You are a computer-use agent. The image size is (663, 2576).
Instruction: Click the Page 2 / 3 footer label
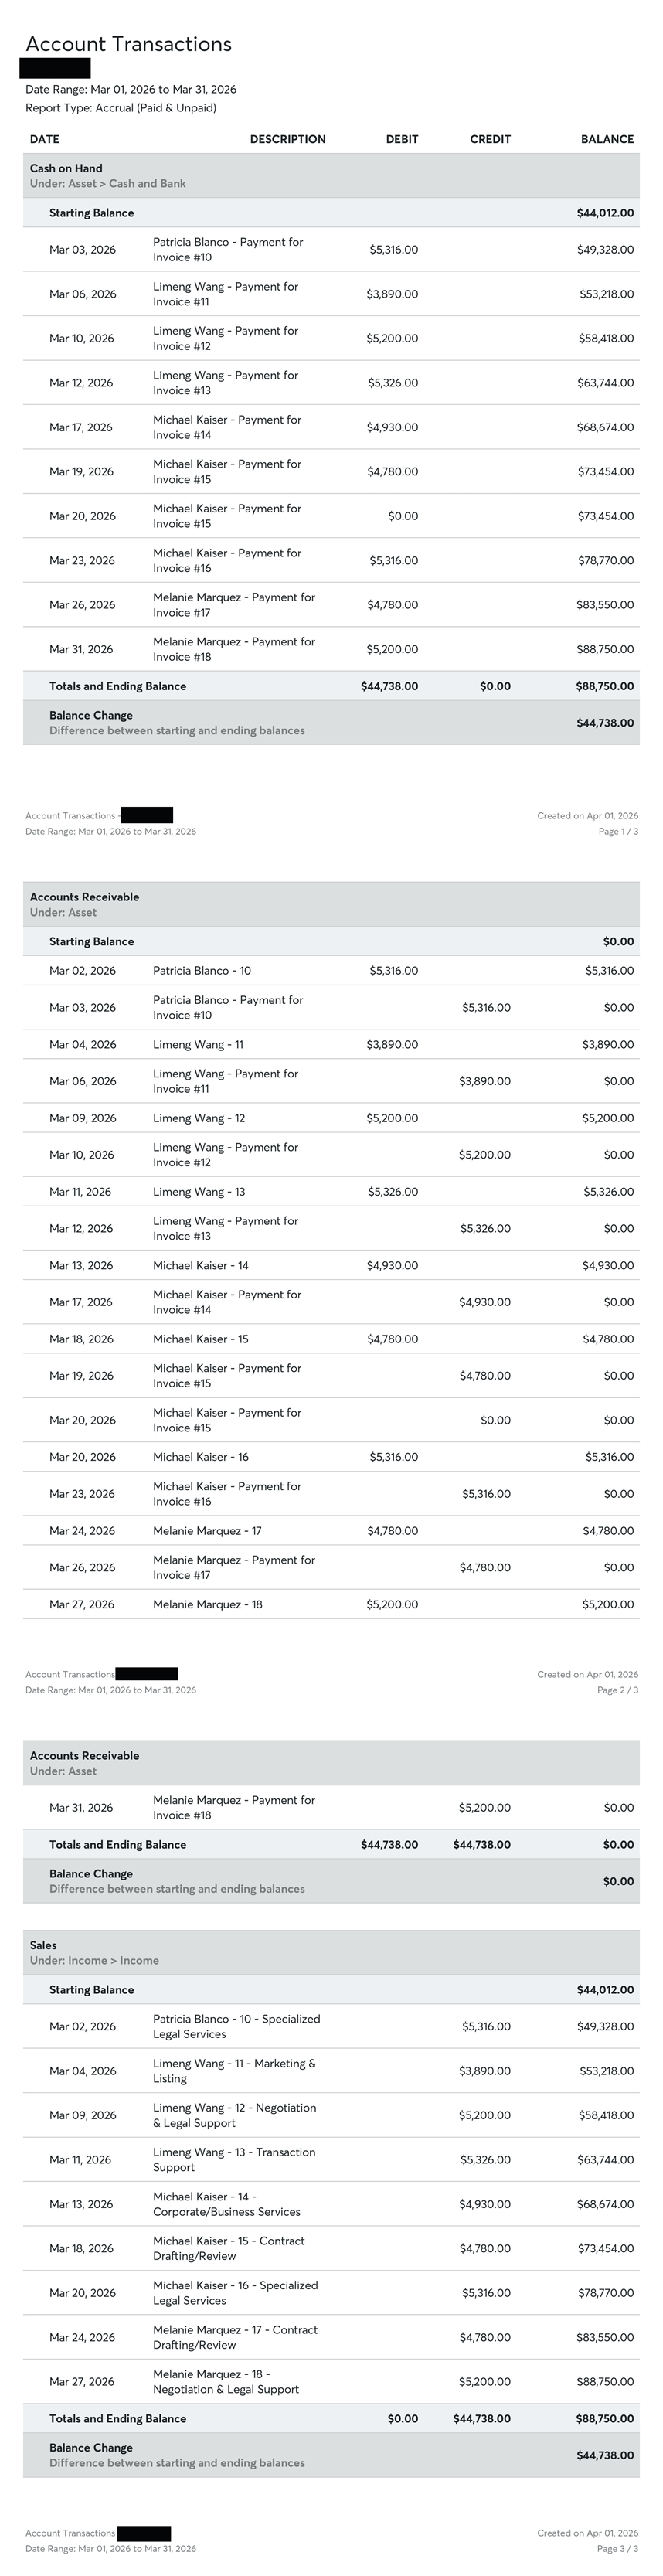[x=617, y=1690]
